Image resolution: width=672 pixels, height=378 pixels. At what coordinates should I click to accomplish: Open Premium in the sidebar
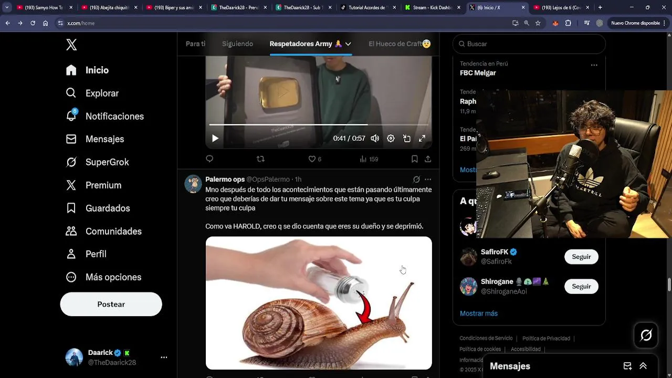[93, 185]
